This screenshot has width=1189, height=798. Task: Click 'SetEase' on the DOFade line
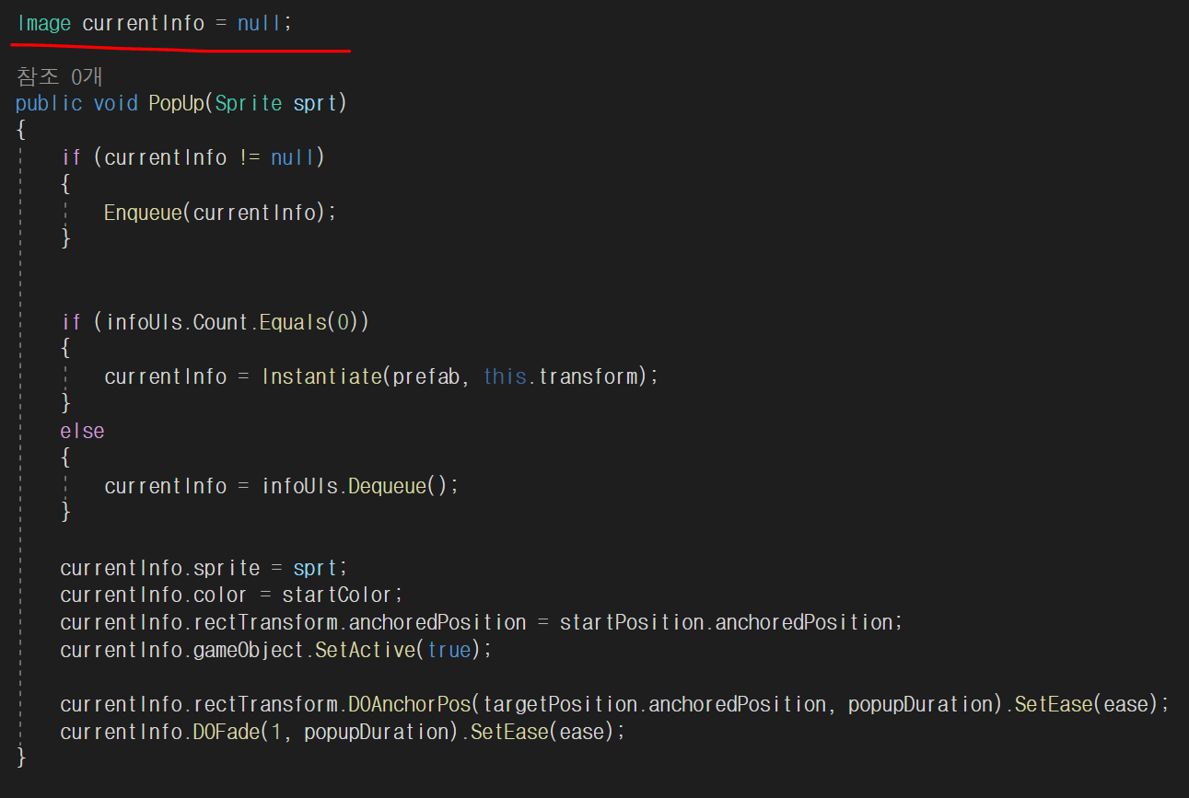coord(510,732)
